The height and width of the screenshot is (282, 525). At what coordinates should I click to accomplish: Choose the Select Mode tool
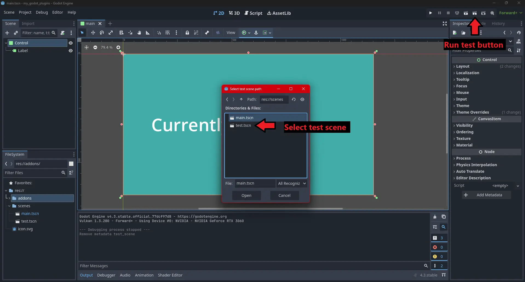tap(82, 33)
